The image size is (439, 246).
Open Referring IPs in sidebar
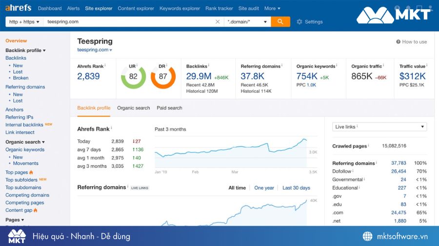click(20, 117)
